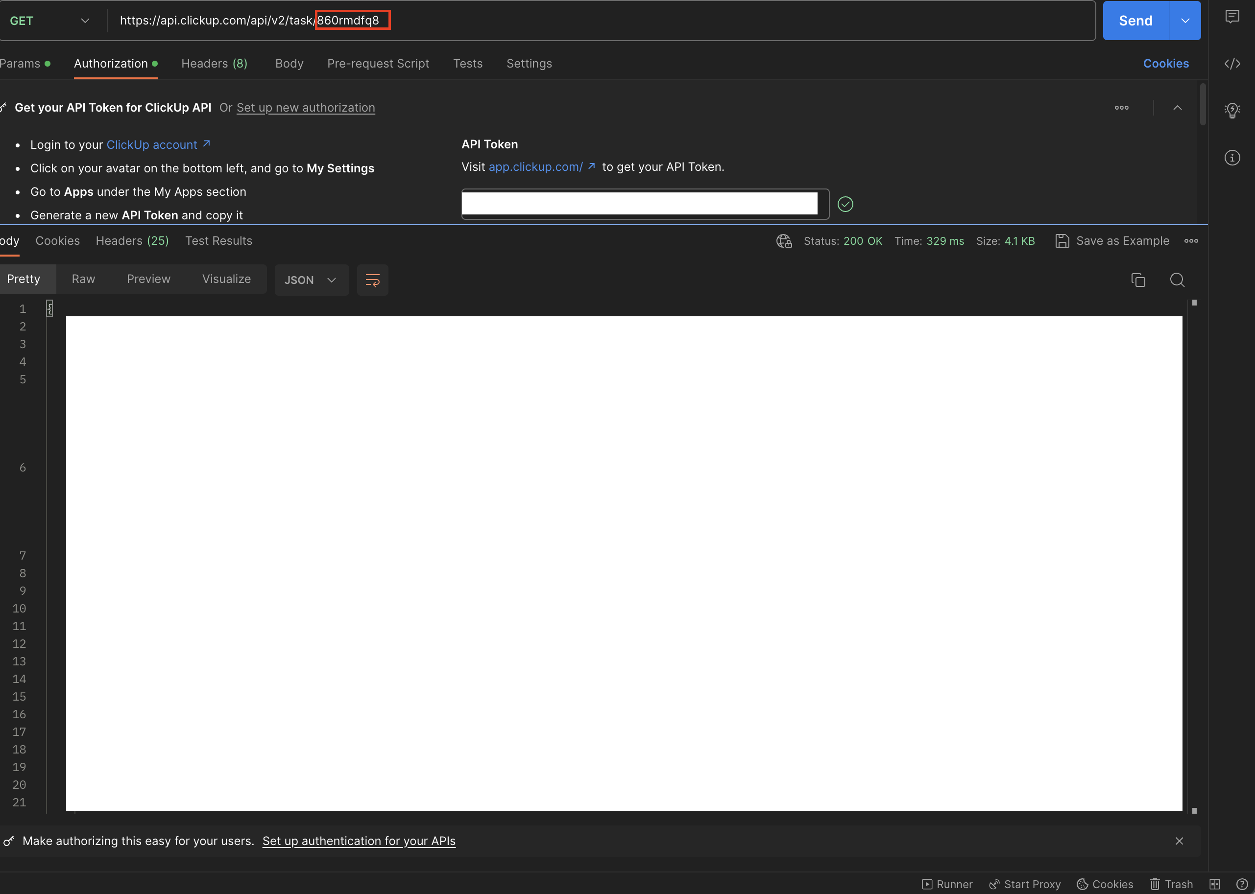Click the Send button to execute request
The image size is (1255, 894).
(x=1135, y=20)
